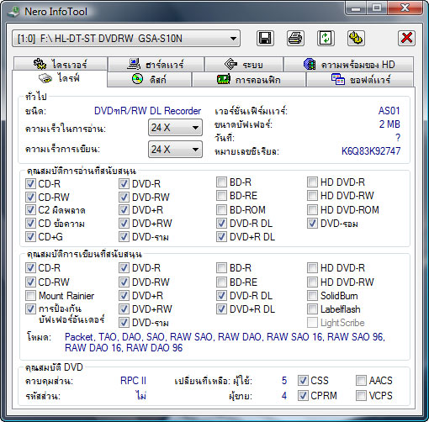Open the ความพร้อมของ HD tab
The width and height of the screenshot is (429, 422).
click(x=348, y=64)
